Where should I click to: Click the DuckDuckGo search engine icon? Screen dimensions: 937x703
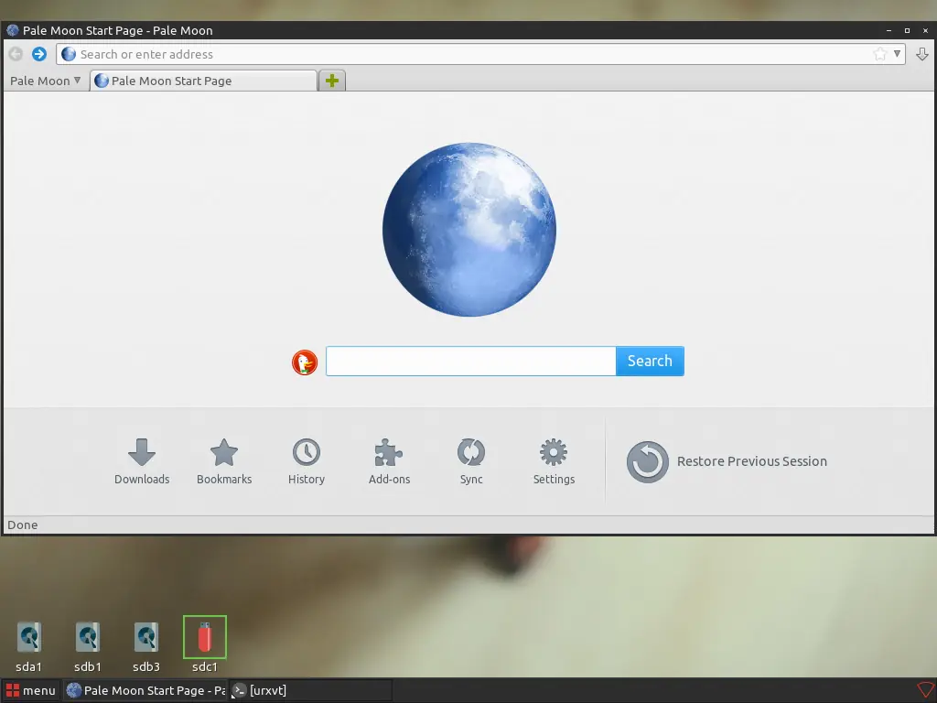305,362
